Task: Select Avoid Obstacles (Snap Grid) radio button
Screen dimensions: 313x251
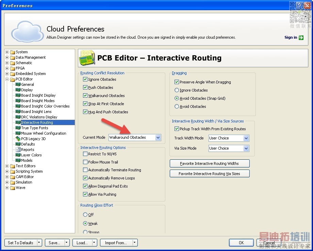Action: pyautogui.click(x=177, y=98)
